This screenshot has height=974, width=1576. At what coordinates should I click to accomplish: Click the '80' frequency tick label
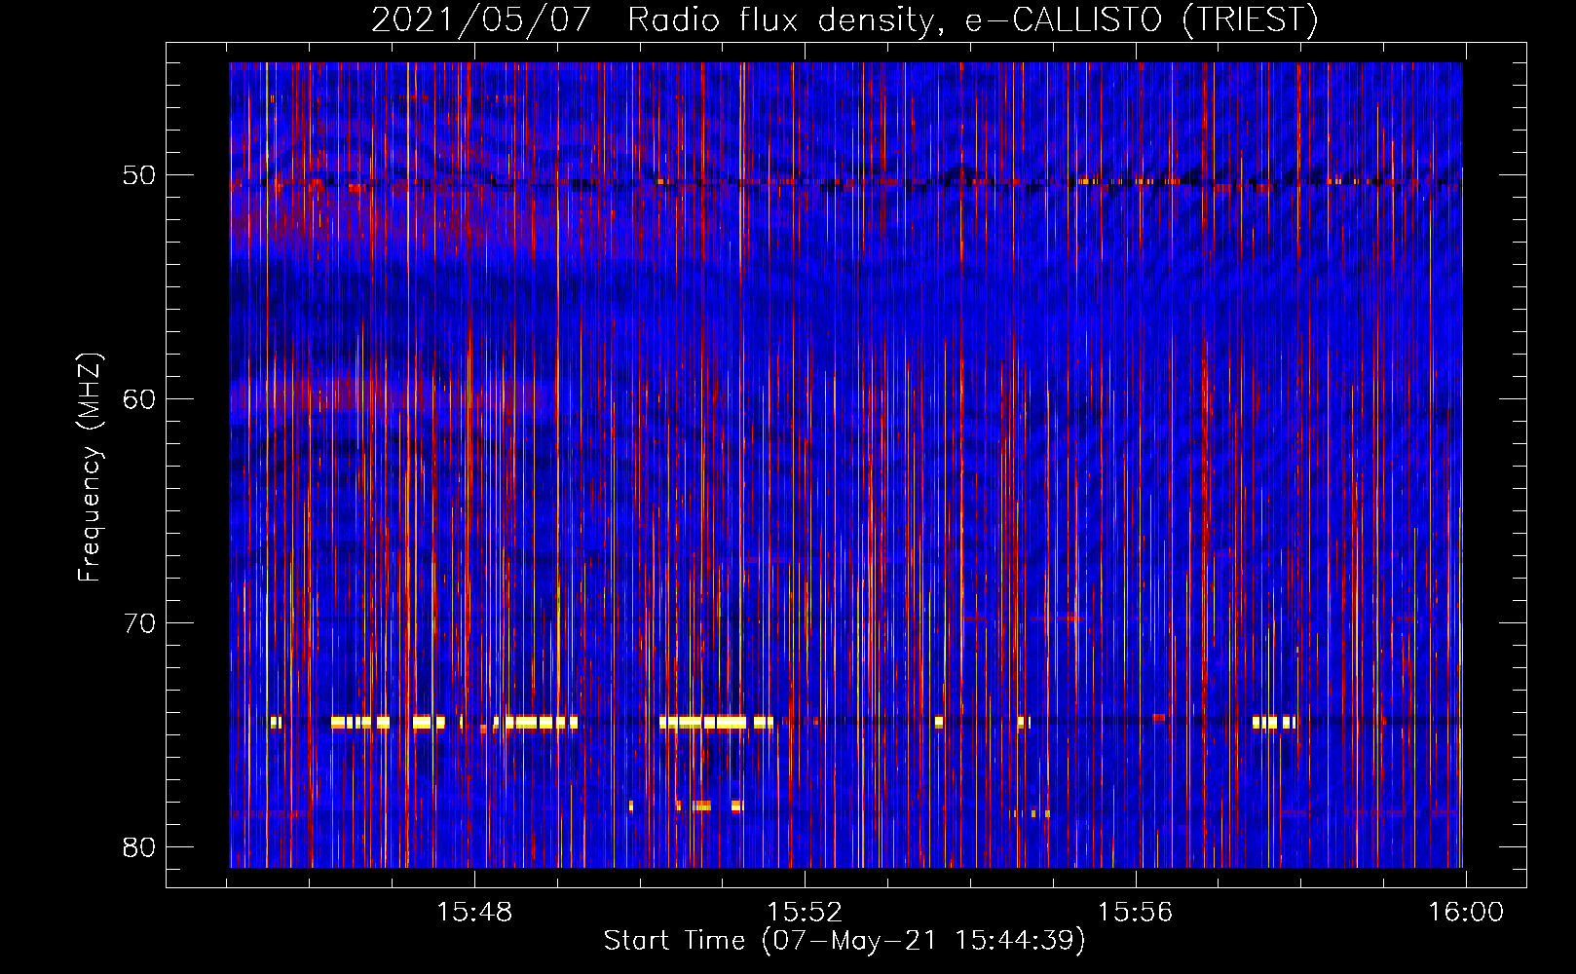139,846
